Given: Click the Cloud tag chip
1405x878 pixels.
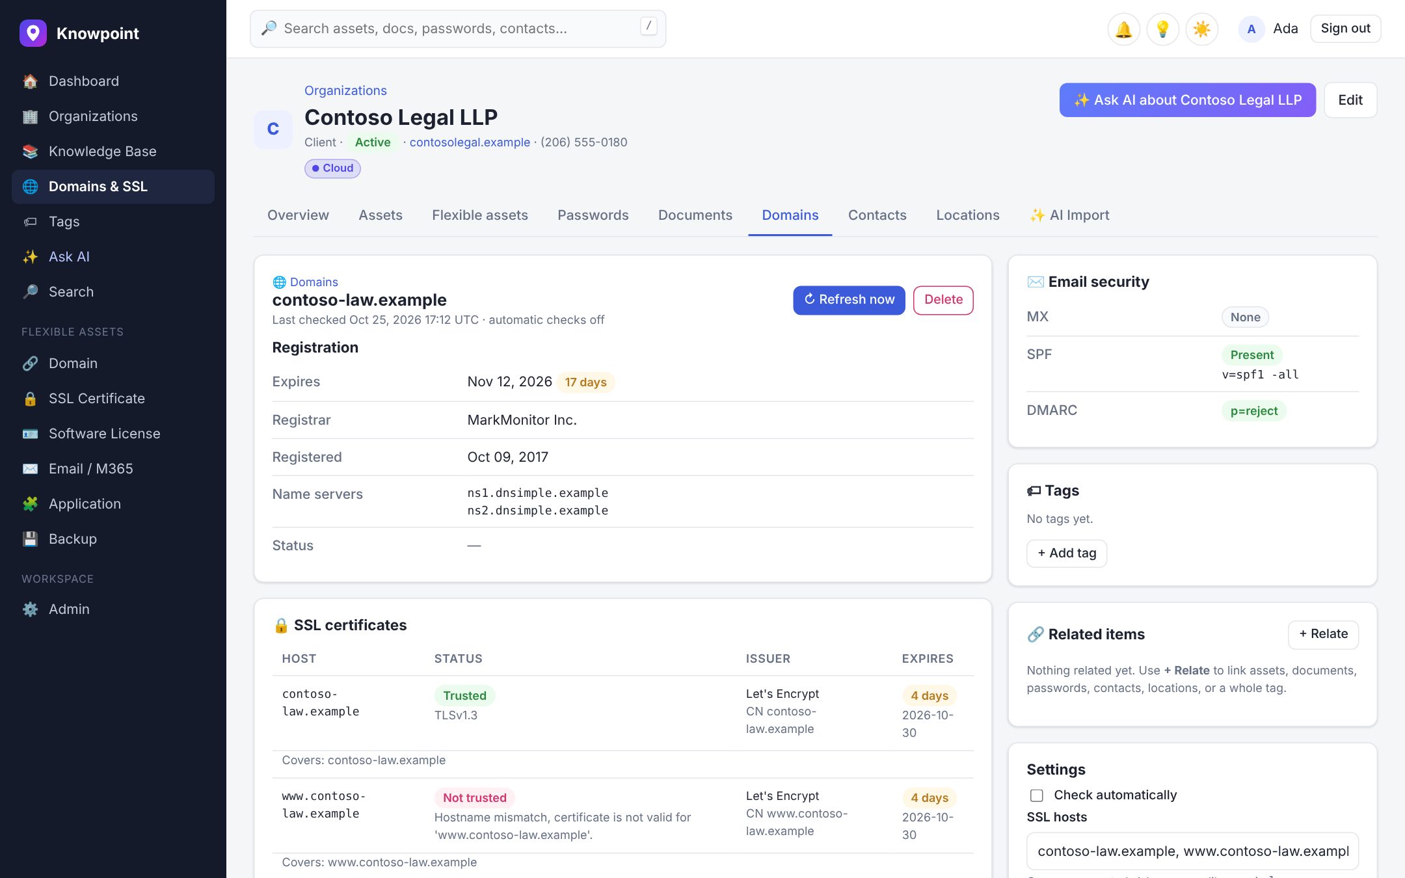Looking at the screenshot, I should 332,168.
